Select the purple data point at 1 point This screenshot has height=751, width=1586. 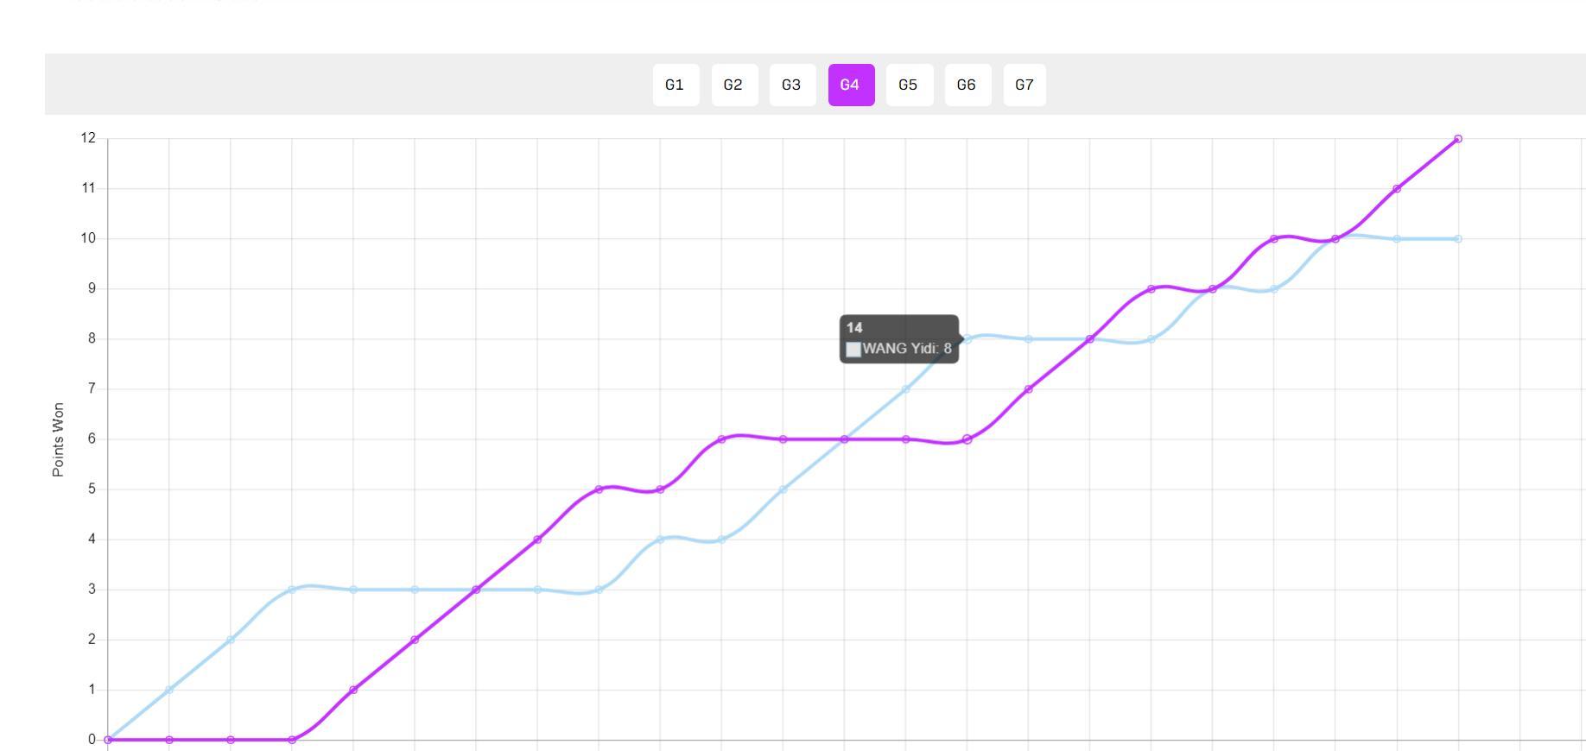click(x=353, y=690)
